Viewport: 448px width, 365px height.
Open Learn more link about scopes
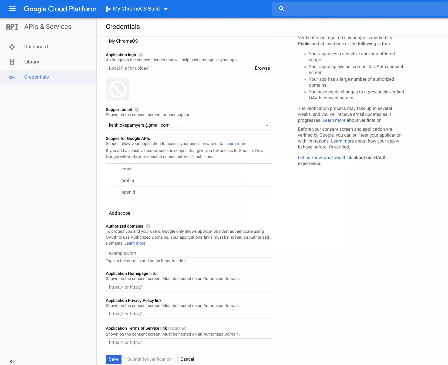point(236,144)
